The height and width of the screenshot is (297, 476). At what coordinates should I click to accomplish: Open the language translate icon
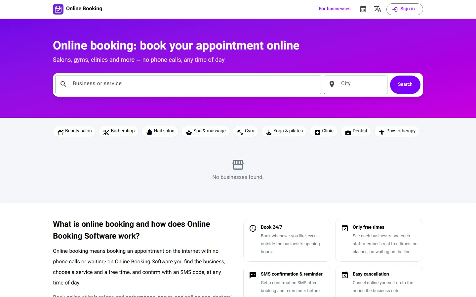[377, 9]
